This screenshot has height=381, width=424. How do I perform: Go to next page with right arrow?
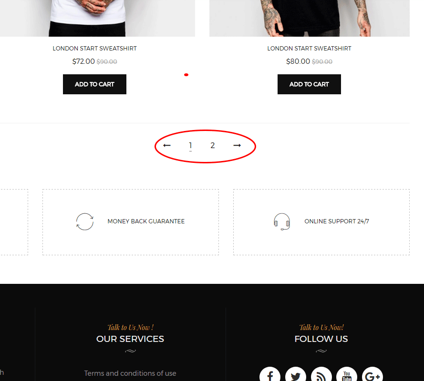pyautogui.click(x=237, y=145)
